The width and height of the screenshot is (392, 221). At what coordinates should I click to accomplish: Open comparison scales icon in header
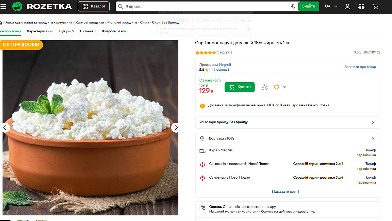pos(361,7)
